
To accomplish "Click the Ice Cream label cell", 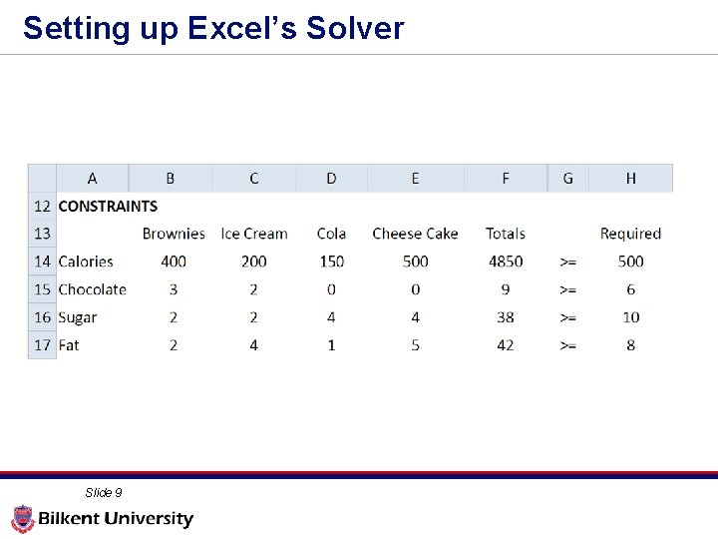I will tap(253, 234).
